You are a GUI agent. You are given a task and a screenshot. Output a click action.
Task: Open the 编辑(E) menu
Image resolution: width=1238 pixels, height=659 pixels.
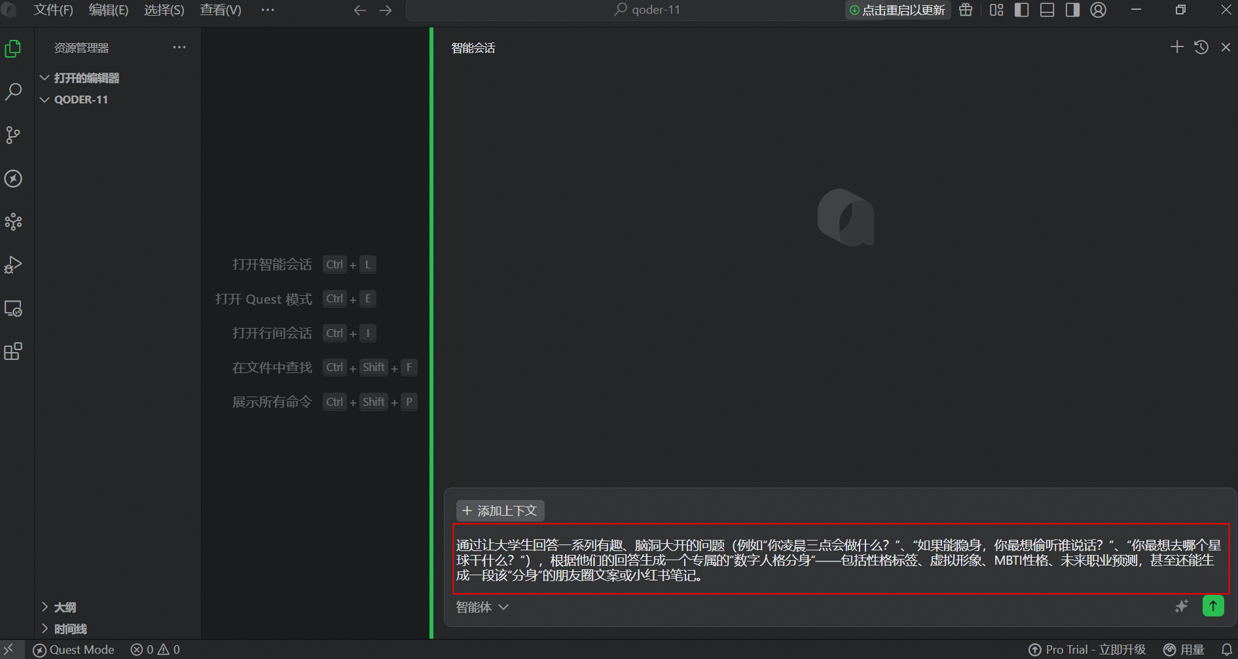(109, 10)
